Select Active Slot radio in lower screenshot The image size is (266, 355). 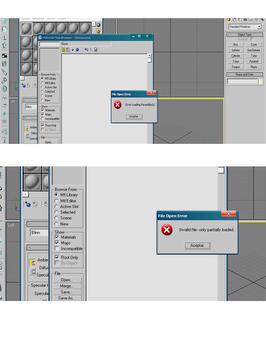[x=56, y=206]
